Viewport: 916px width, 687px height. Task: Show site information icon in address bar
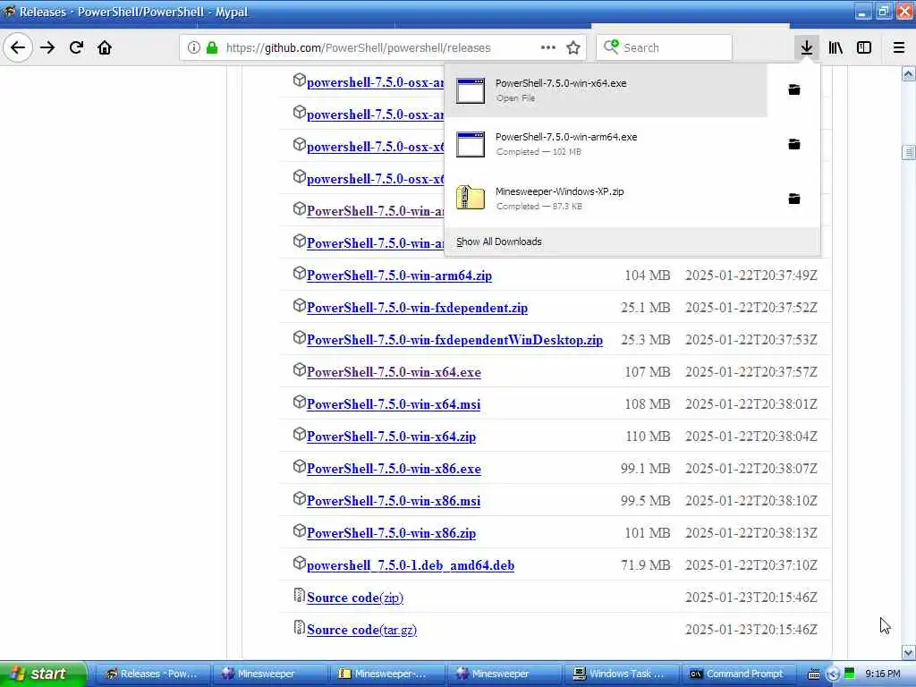tap(194, 48)
